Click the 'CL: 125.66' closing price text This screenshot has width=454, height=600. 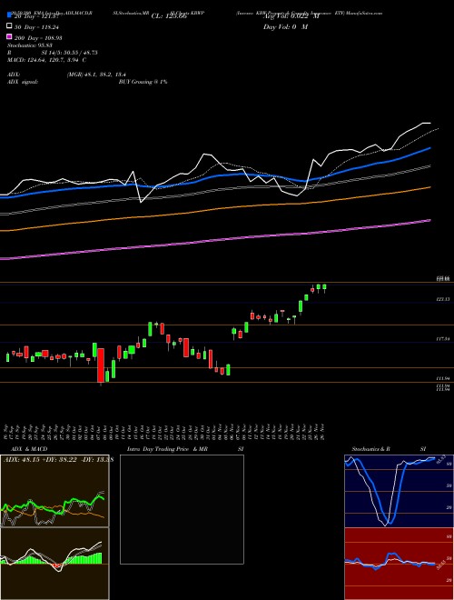(169, 16)
